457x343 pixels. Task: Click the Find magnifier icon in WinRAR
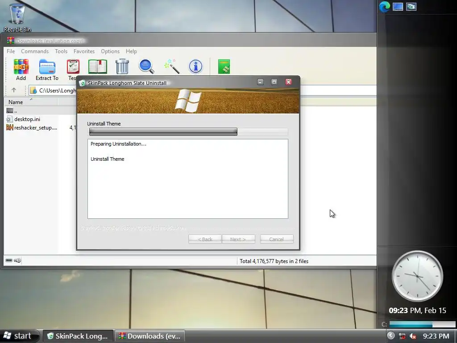pos(146,66)
